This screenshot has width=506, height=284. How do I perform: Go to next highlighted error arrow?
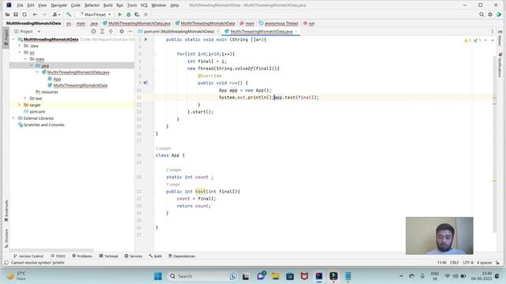pos(493,40)
